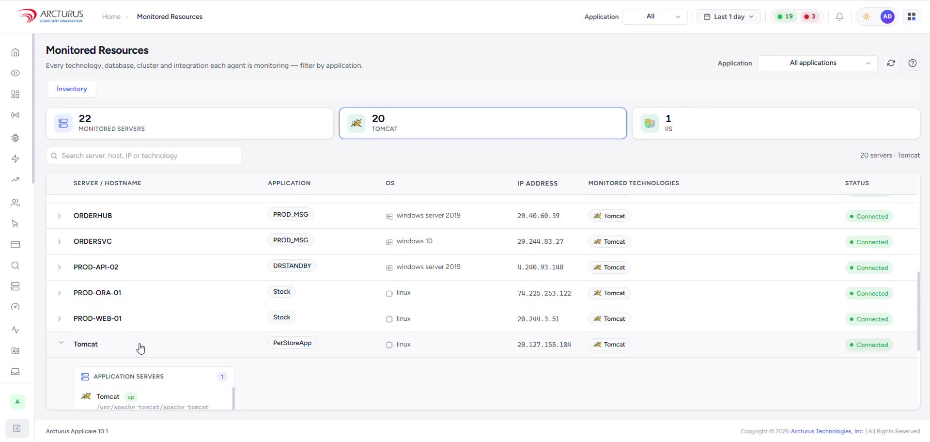The width and height of the screenshot is (930, 442).
Task: Open the server stack icon in sidebar
Action: click(15, 286)
